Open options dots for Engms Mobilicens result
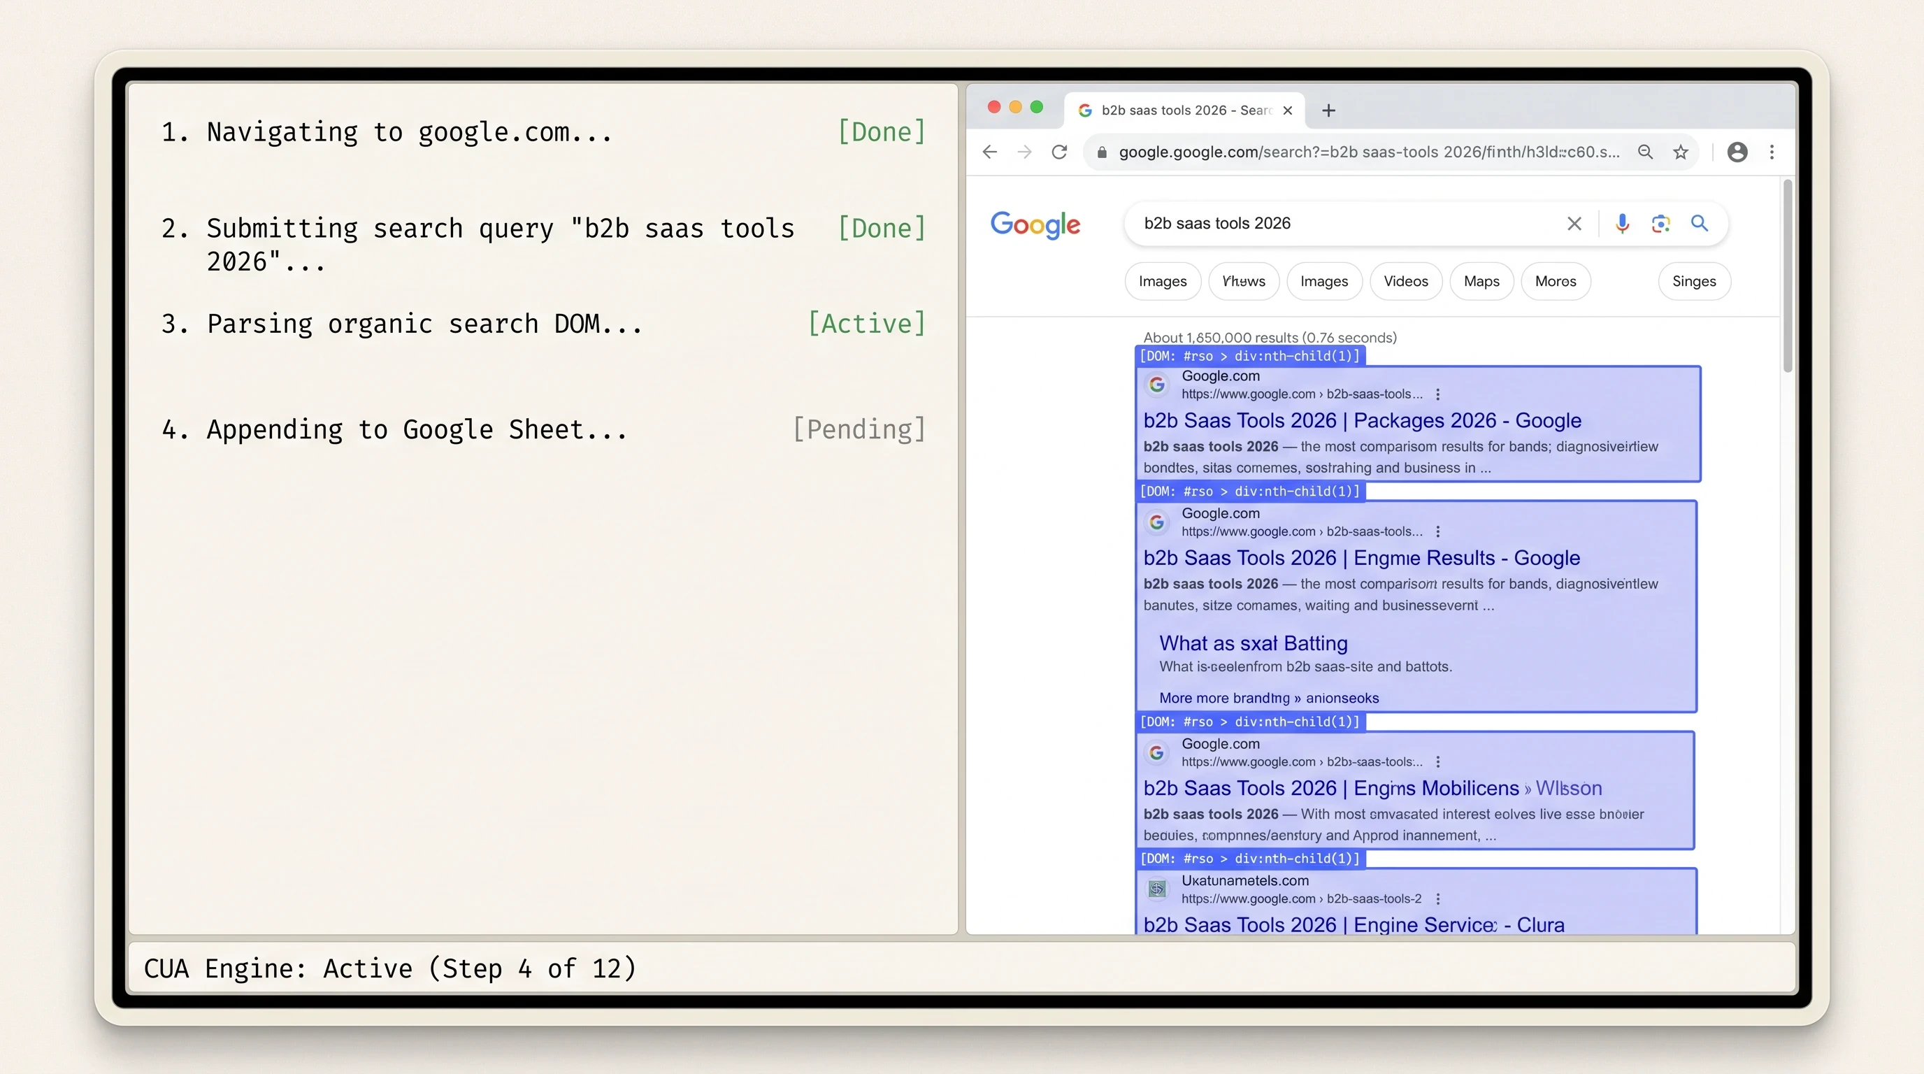Image resolution: width=1924 pixels, height=1074 pixels. click(1438, 762)
